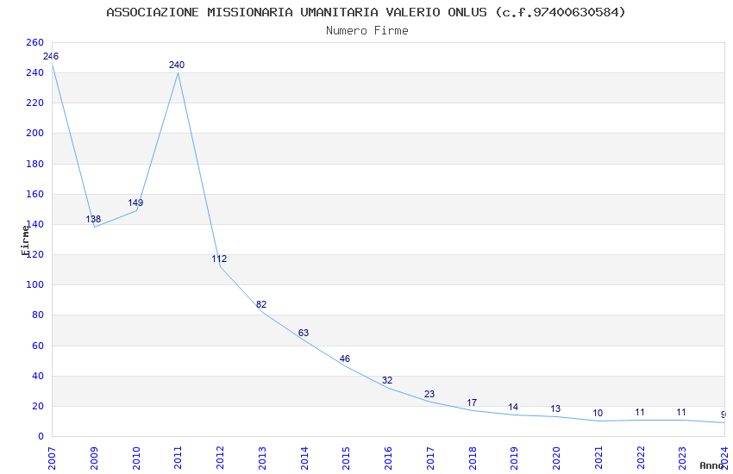
Task: Select the data label 112
Action: [x=219, y=259]
